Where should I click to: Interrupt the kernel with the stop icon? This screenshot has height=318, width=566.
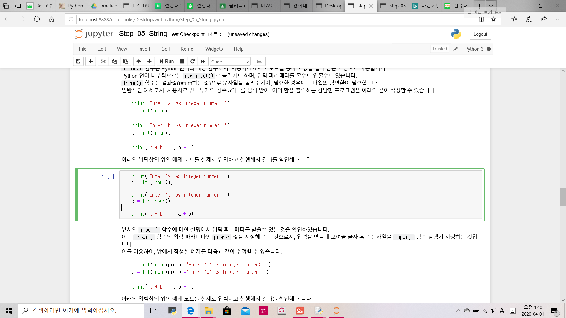[x=182, y=62]
